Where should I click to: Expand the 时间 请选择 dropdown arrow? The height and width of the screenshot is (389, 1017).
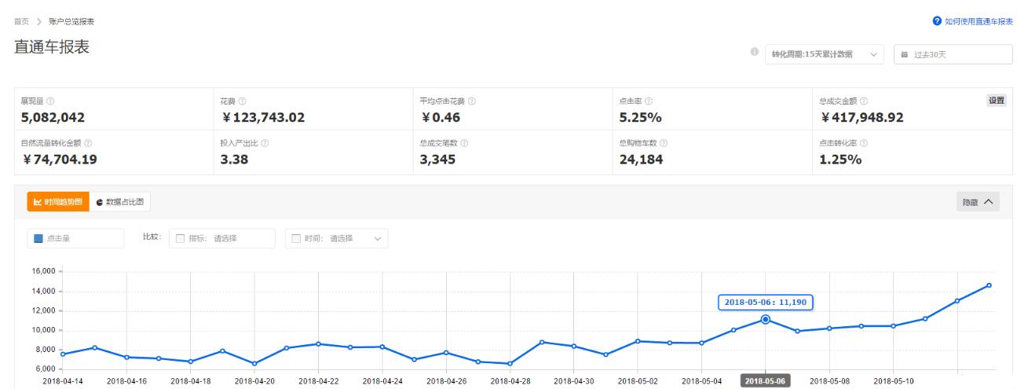coord(376,238)
